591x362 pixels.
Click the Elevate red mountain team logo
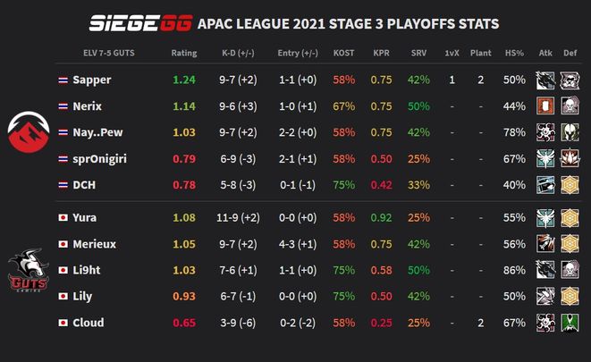[29, 132]
